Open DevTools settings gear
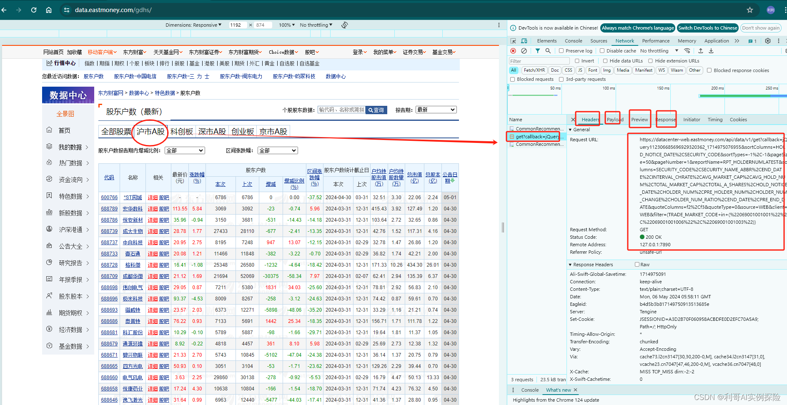787x405 pixels. point(768,41)
